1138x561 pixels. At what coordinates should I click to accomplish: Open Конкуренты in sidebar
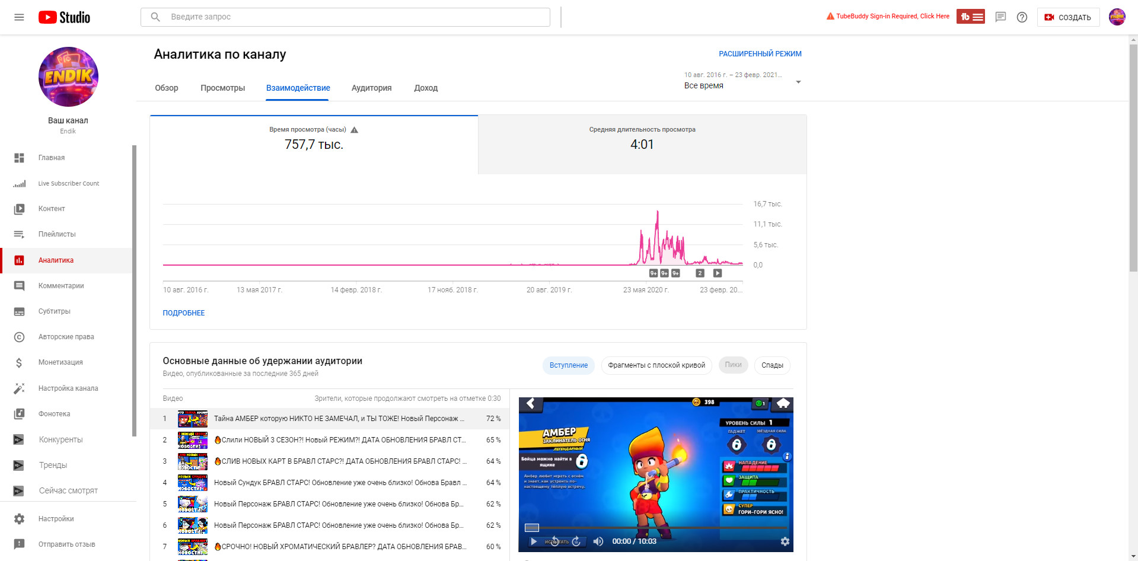66,439
